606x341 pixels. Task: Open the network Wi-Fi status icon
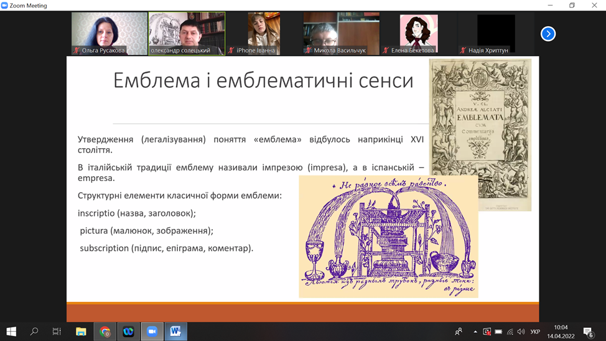coord(510,332)
